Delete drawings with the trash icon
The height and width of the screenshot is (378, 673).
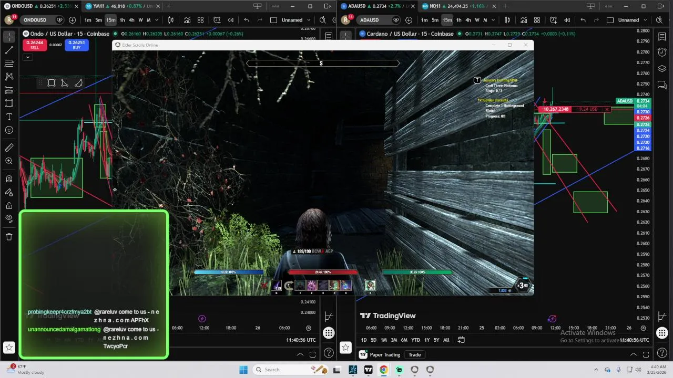tap(9, 237)
